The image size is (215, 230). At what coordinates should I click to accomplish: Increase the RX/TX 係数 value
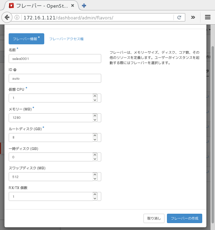point(95,195)
